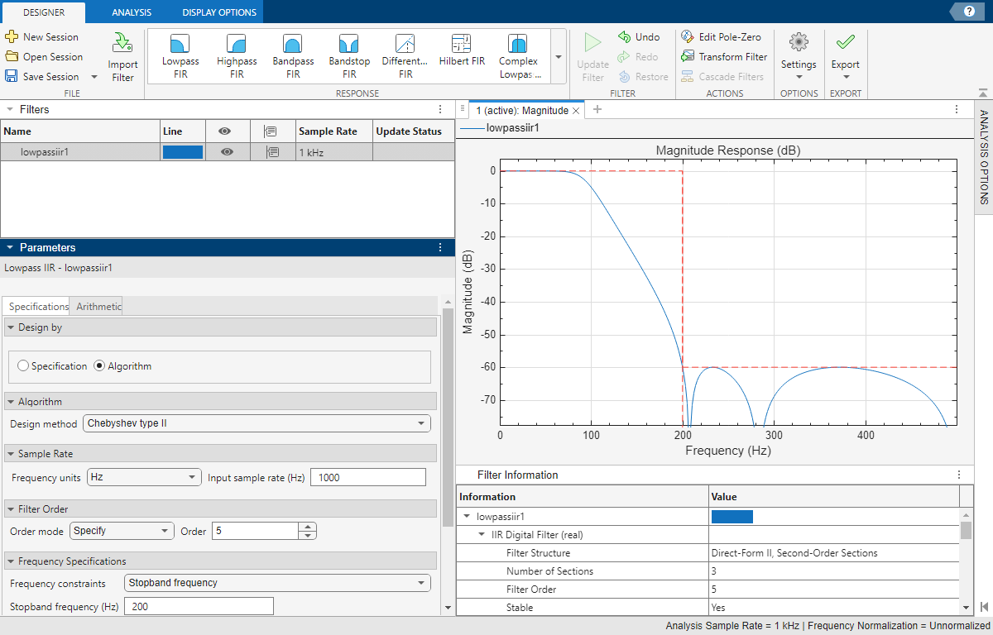Start a New Session
Image resolution: width=993 pixels, height=635 pixels.
[45, 36]
